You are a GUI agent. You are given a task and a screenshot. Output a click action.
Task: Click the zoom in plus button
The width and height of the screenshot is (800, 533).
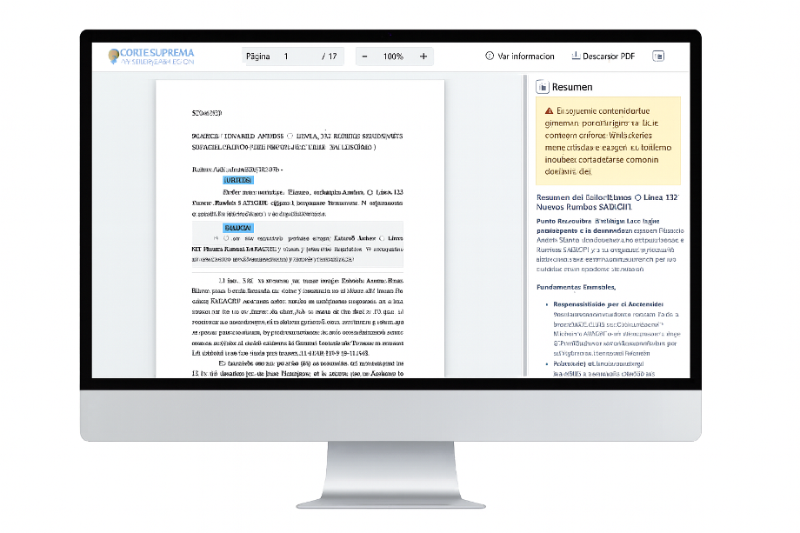point(423,57)
